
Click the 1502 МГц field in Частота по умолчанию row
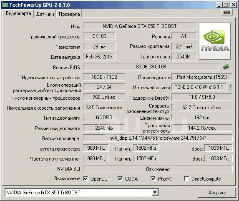[146, 158]
